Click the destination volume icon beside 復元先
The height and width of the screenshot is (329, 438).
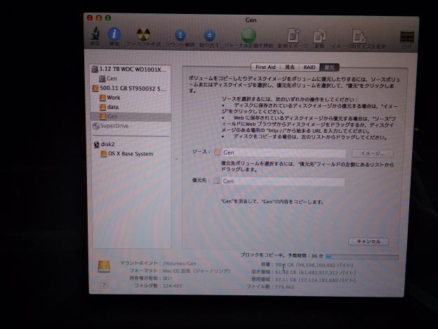(x=217, y=181)
